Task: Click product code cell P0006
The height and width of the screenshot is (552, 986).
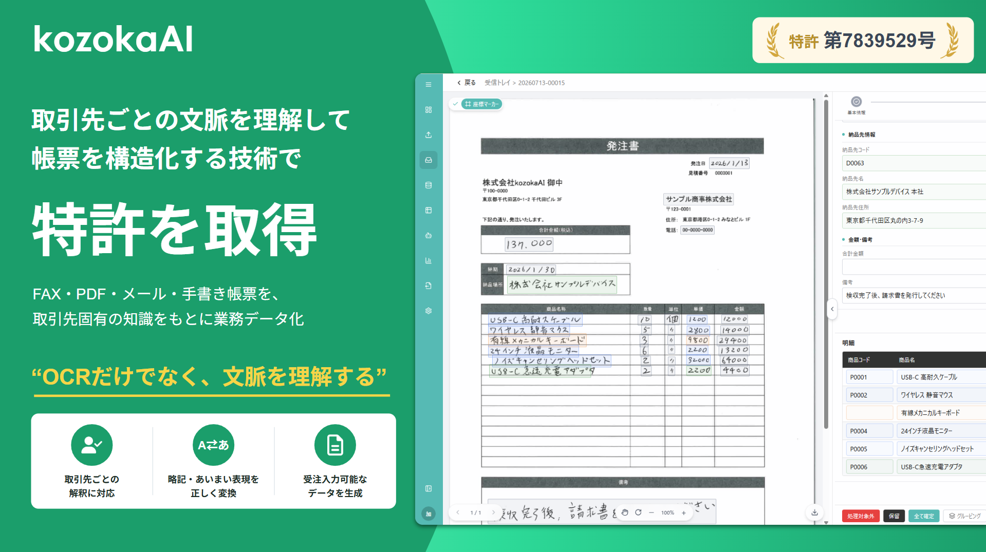Action: tap(869, 467)
